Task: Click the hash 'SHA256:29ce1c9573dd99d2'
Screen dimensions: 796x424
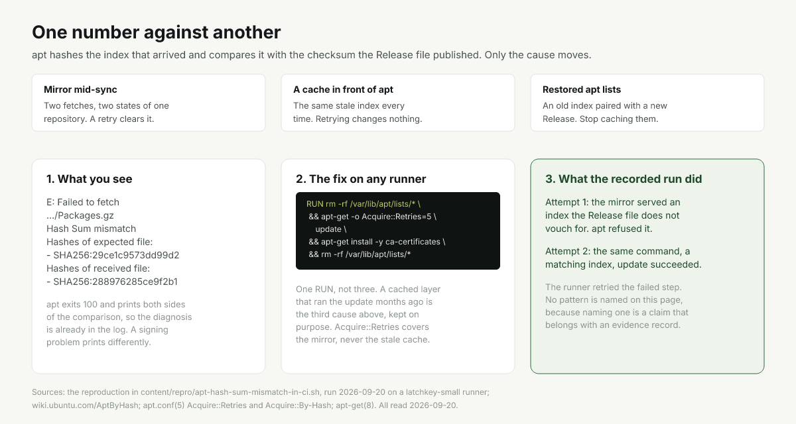Action: [x=116, y=255]
